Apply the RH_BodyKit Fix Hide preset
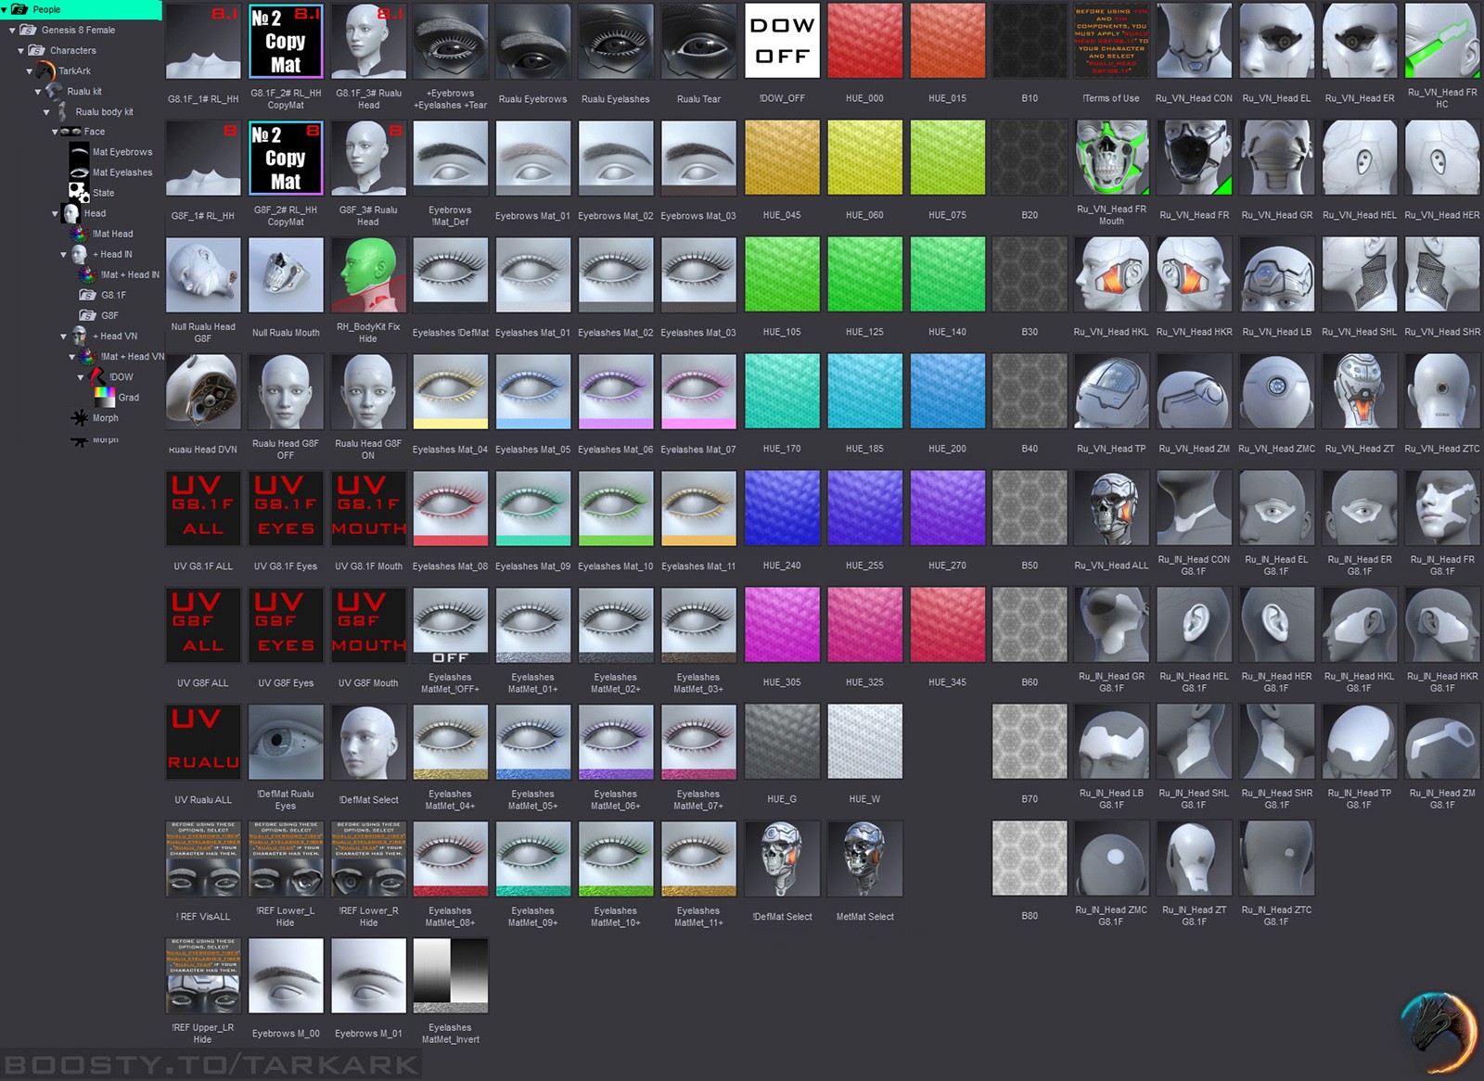Screen dimensions: 1484x1081 pos(368,274)
